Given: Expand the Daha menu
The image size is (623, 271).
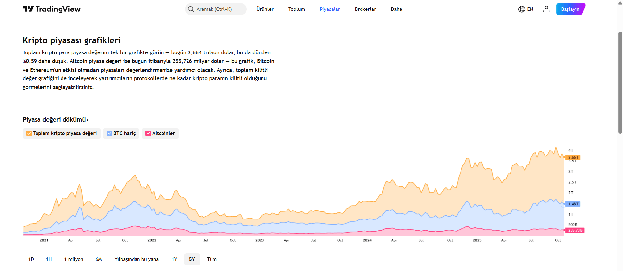Looking at the screenshot, I should tap(396, 9).
